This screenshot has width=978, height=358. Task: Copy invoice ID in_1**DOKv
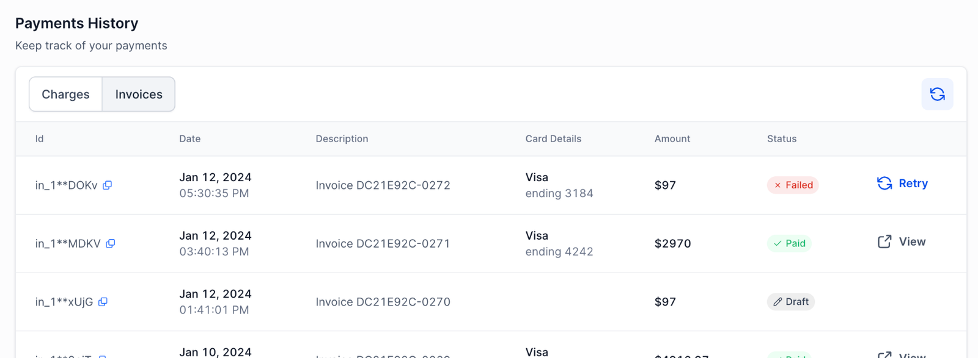pos(108,185)
